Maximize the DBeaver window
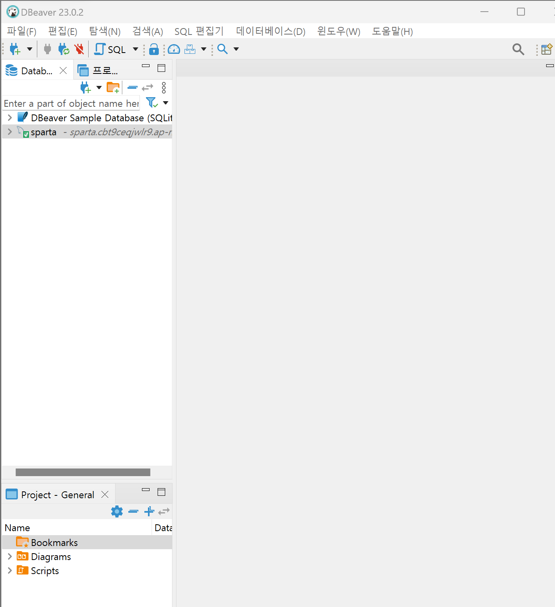This screenshot has width=555, height=607. 521,12
